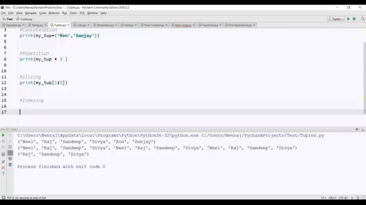Viewport: 366px width, 205px height.
Task: Pin tab icon in Run panel
Action: pyautogui.click(x=3, y=161)
